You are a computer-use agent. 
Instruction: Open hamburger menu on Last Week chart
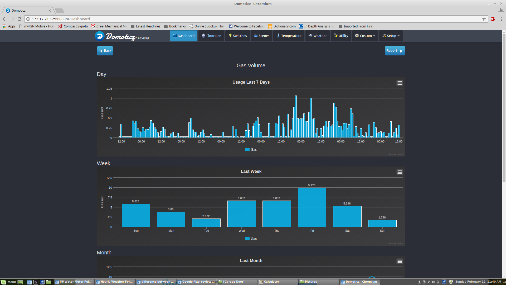click(400, 172)
